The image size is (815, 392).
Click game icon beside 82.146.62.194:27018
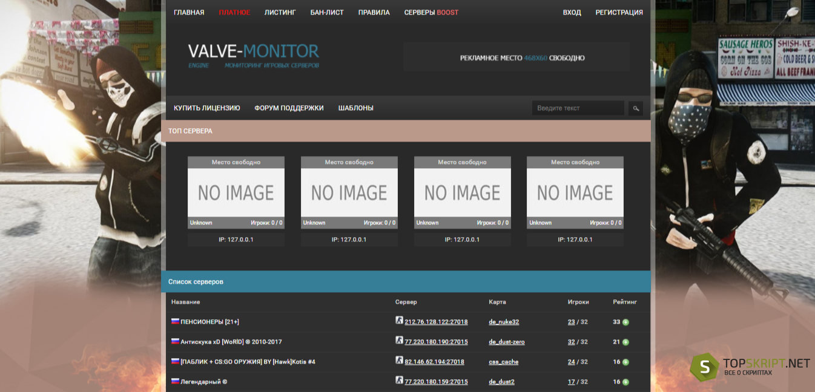tap(399, 361)
